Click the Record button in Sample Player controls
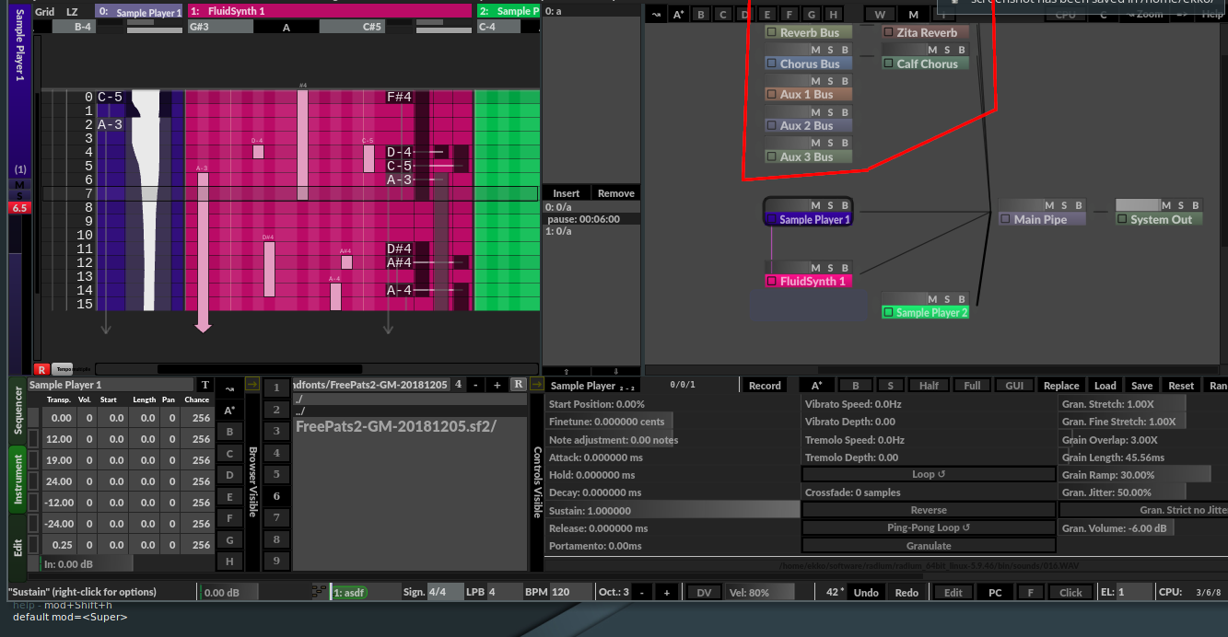 765,386
